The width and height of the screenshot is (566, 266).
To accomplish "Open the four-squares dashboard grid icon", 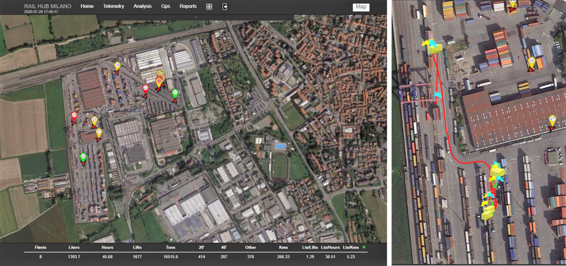I will [209, 7].
